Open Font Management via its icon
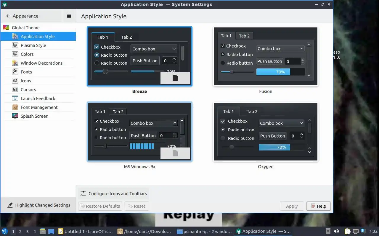The height and width of the screenshot is (236, 379). click(x=15, y=107)
